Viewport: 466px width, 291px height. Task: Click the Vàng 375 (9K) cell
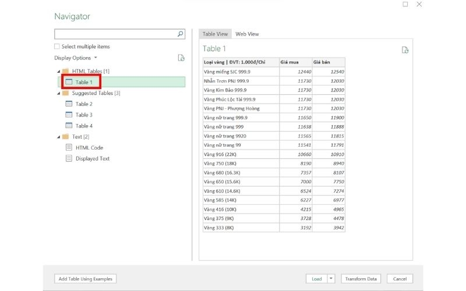241,219
